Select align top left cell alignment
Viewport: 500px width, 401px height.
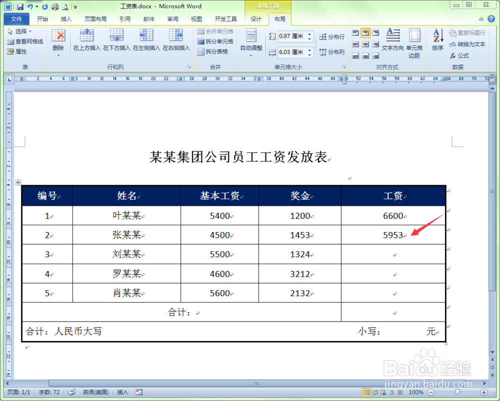tap(355, 32)
